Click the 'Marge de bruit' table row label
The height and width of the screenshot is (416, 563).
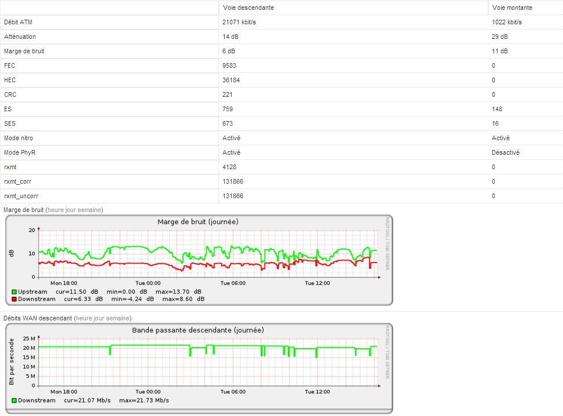click(24, 51)
